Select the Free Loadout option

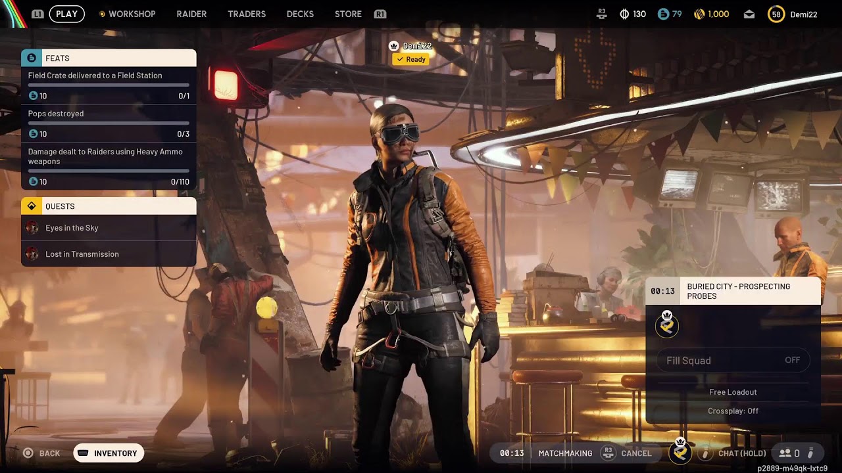(733, 392)
